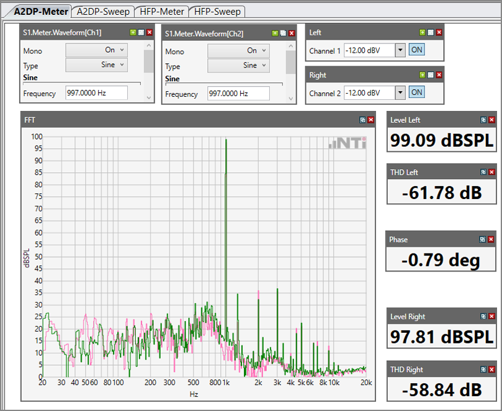Switch to the A2DP-Sweep tab
This screenshot has width=502, height=411.
103,11
